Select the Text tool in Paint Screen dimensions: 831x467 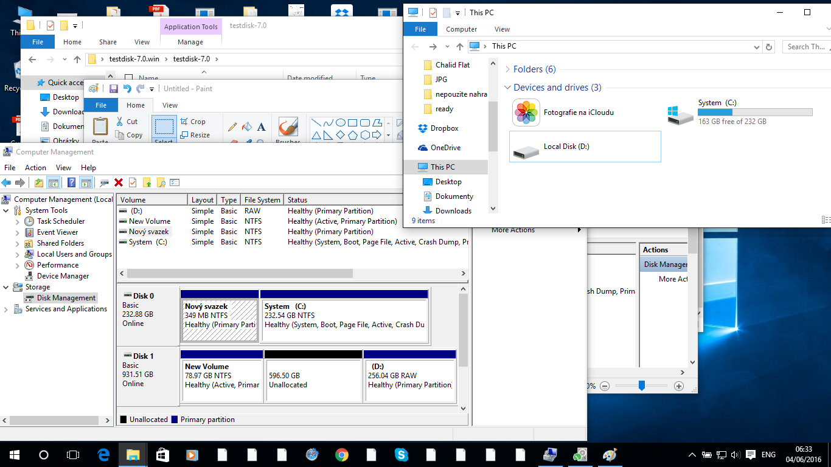[261, 127]
